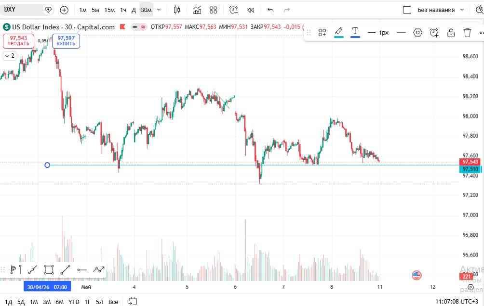
Task: Set the chart range to YTD
Action: (74, 302)
